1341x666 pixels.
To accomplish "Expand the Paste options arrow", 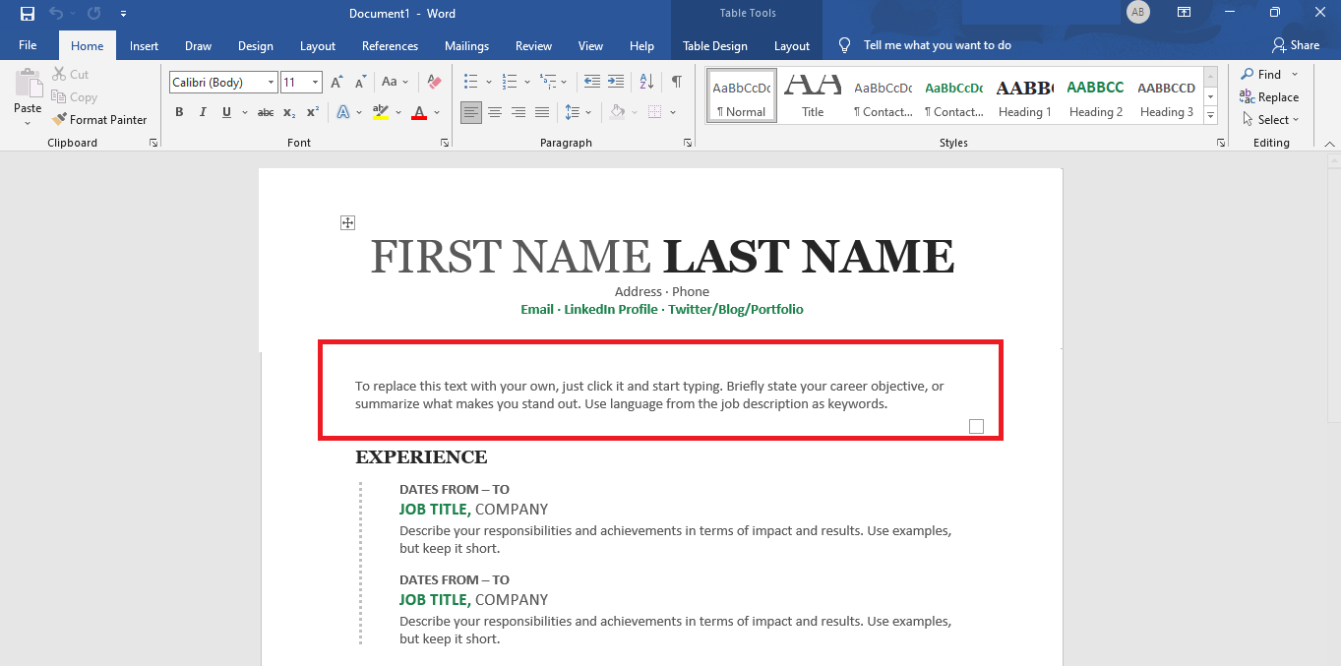I will pos(28,123).
